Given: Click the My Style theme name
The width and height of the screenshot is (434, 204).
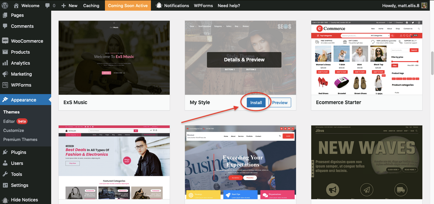Looking at the screenshot, I should pos(200,102).
